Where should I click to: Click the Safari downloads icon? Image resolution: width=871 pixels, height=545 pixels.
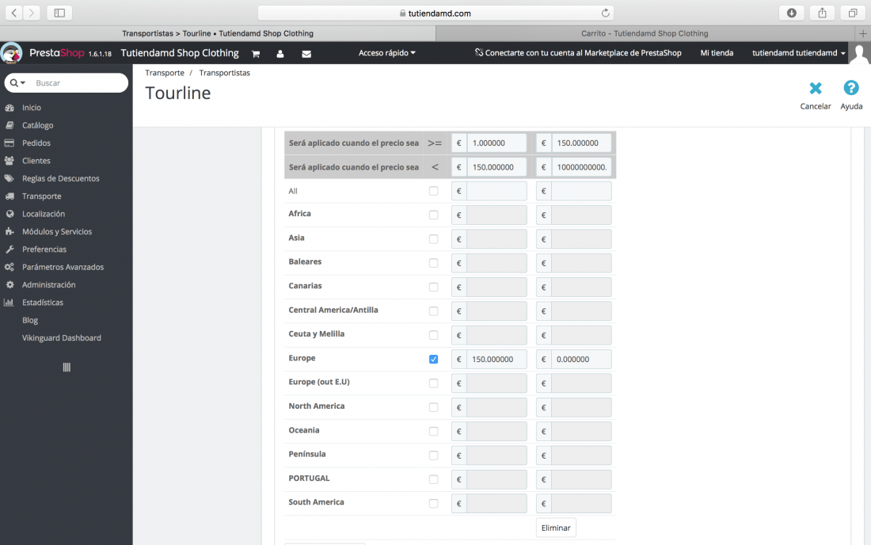coord(792,13)
